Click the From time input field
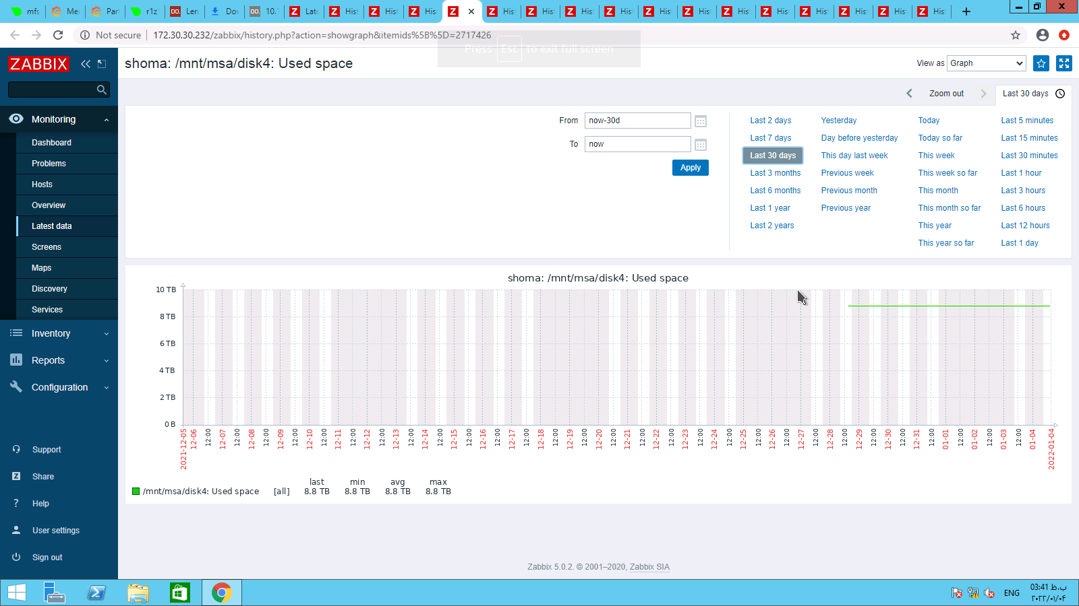1079x606 pixels. (x=637, y=121)
